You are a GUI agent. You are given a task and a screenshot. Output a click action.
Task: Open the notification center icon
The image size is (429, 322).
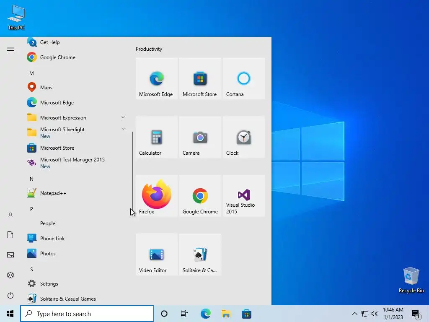tap(416, 314)
